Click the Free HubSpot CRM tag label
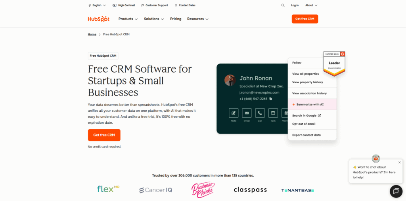 tap(103, 56)
